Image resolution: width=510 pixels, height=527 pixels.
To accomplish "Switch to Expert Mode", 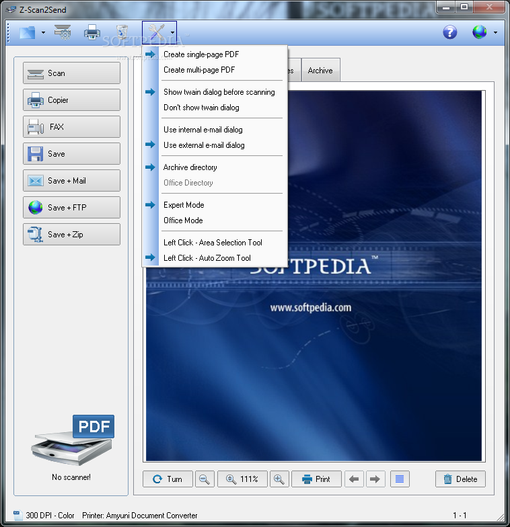I will tap(215, 205).
